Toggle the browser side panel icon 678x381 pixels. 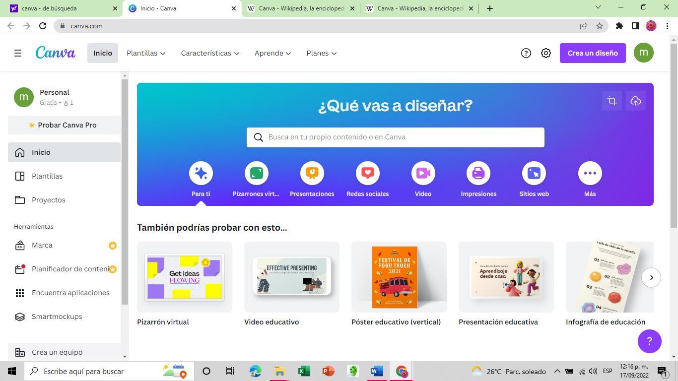click(x=635, y=26)
